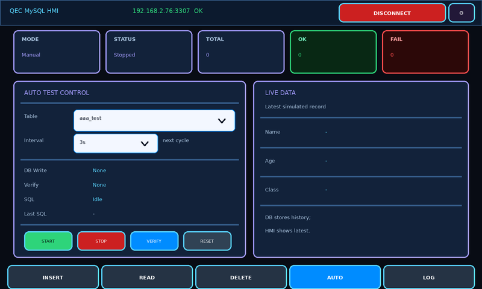The width and height of the screenshot is (482, 289).
Task: Click the 'Latest simulated record' text
Action: (x=295, y=107)
